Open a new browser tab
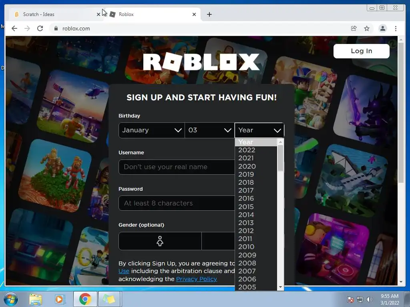The width and height of the screenshot is (410, 307). 209,14
